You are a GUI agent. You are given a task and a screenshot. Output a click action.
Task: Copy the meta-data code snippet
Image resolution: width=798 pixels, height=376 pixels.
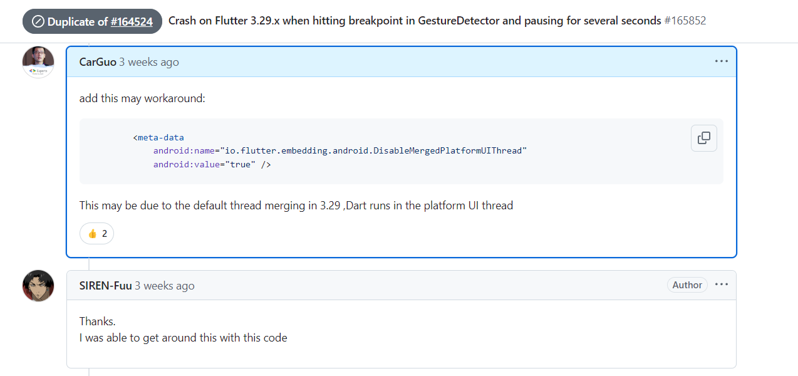703,138
